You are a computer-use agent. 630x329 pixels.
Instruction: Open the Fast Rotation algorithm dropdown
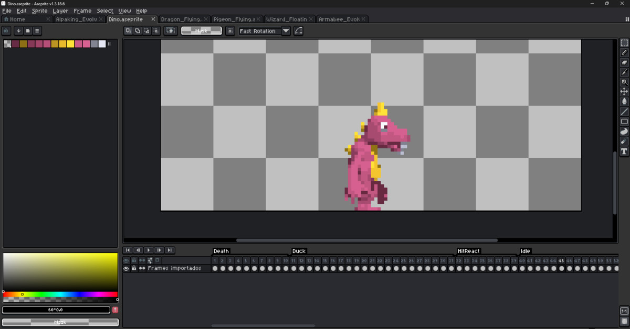coord(286,31)
